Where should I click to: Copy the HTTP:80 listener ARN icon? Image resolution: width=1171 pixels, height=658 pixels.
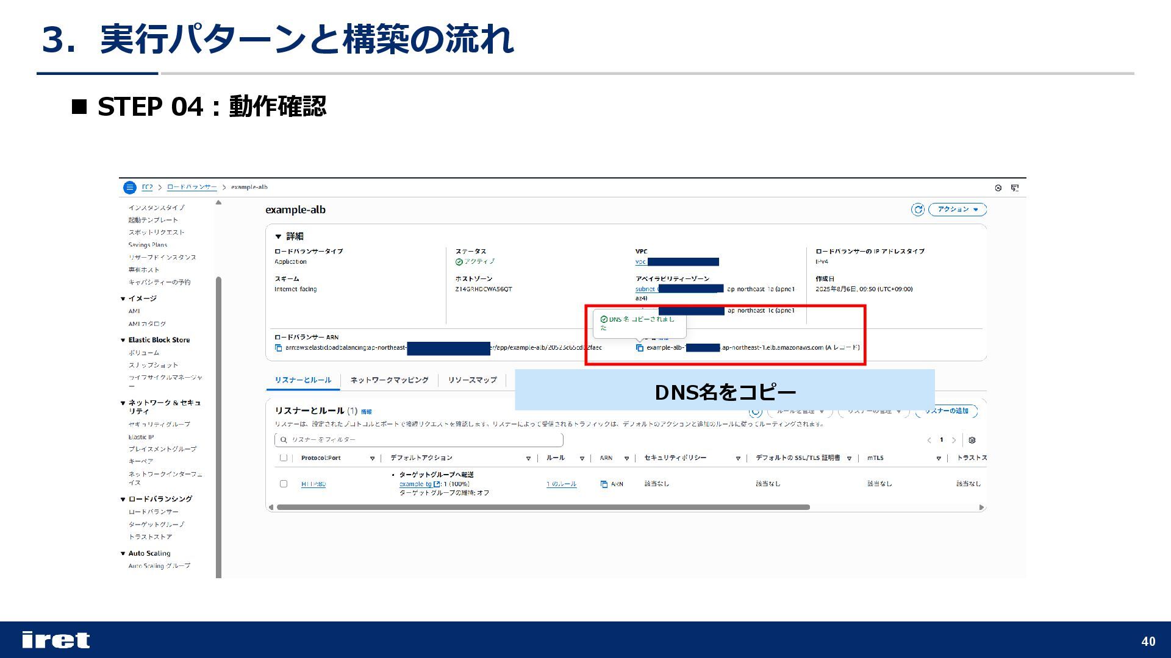click(x=604, y=484)
